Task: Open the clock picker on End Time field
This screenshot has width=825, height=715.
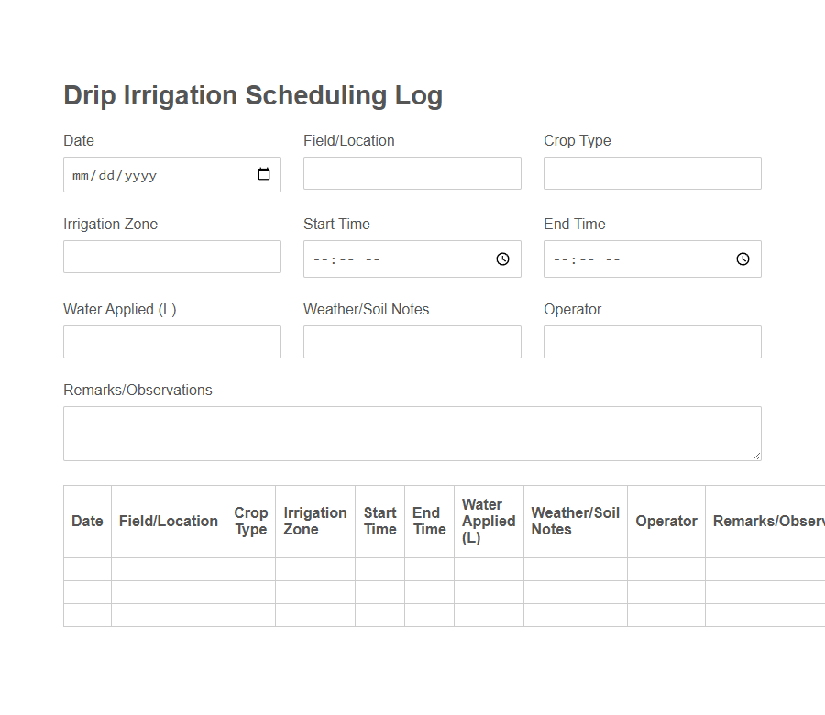Action: point(742,258)
